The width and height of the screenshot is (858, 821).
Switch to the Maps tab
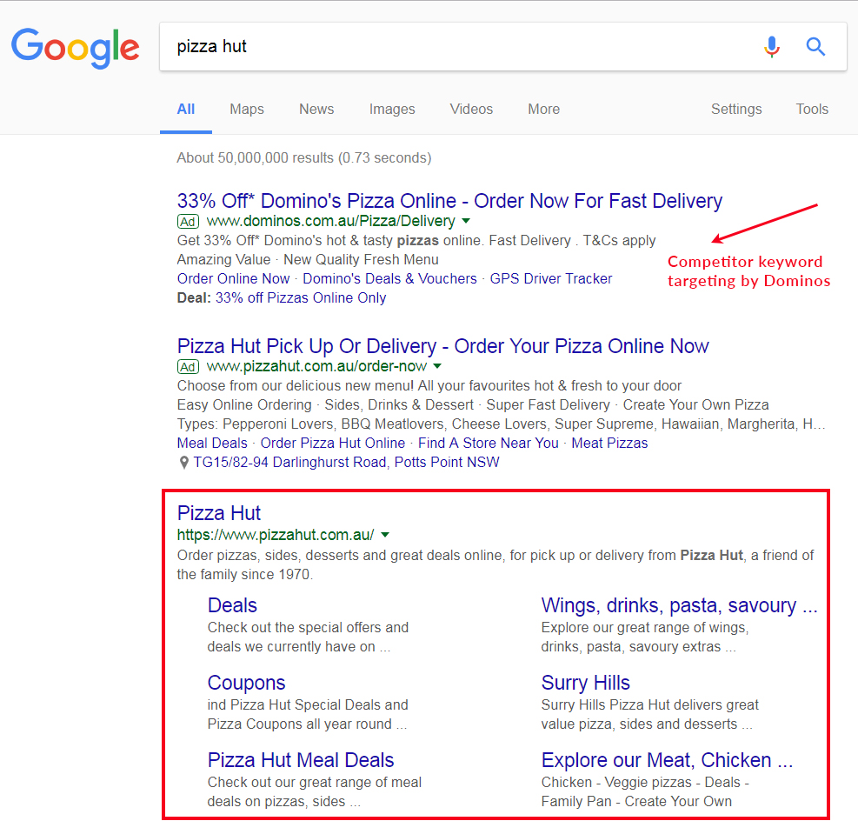[247, 109]
